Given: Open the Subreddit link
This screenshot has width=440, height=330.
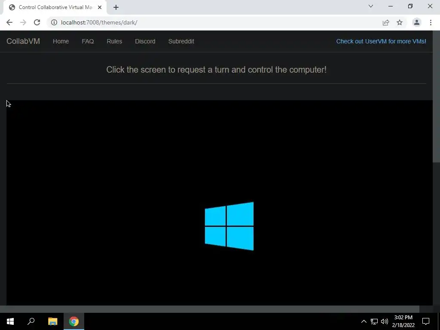Looking at the screenshot, I should [181, 41].
